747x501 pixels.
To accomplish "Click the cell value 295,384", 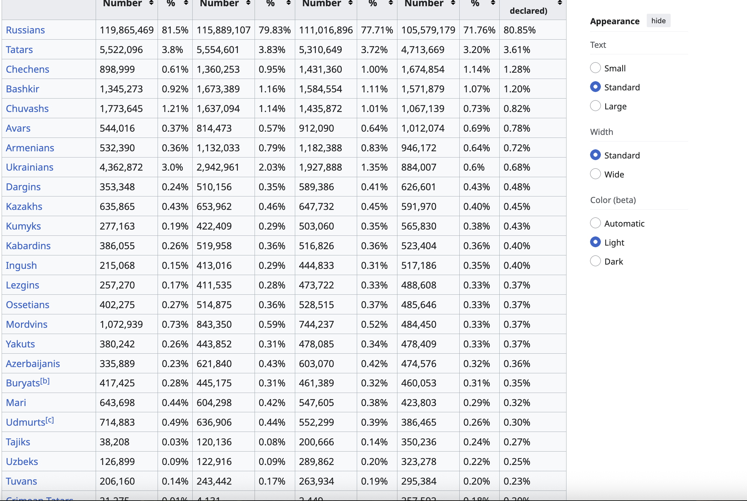I will point(419,481).
